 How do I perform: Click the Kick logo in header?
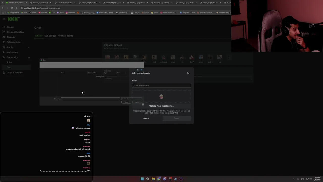[14, 19]
